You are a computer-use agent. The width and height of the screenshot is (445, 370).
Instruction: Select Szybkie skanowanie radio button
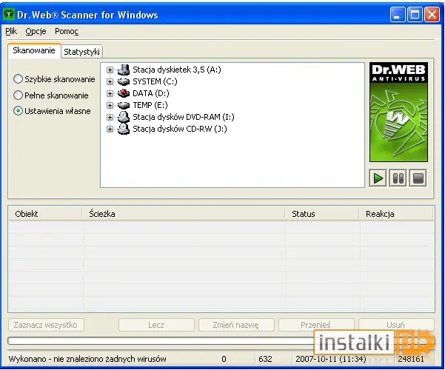18,79
